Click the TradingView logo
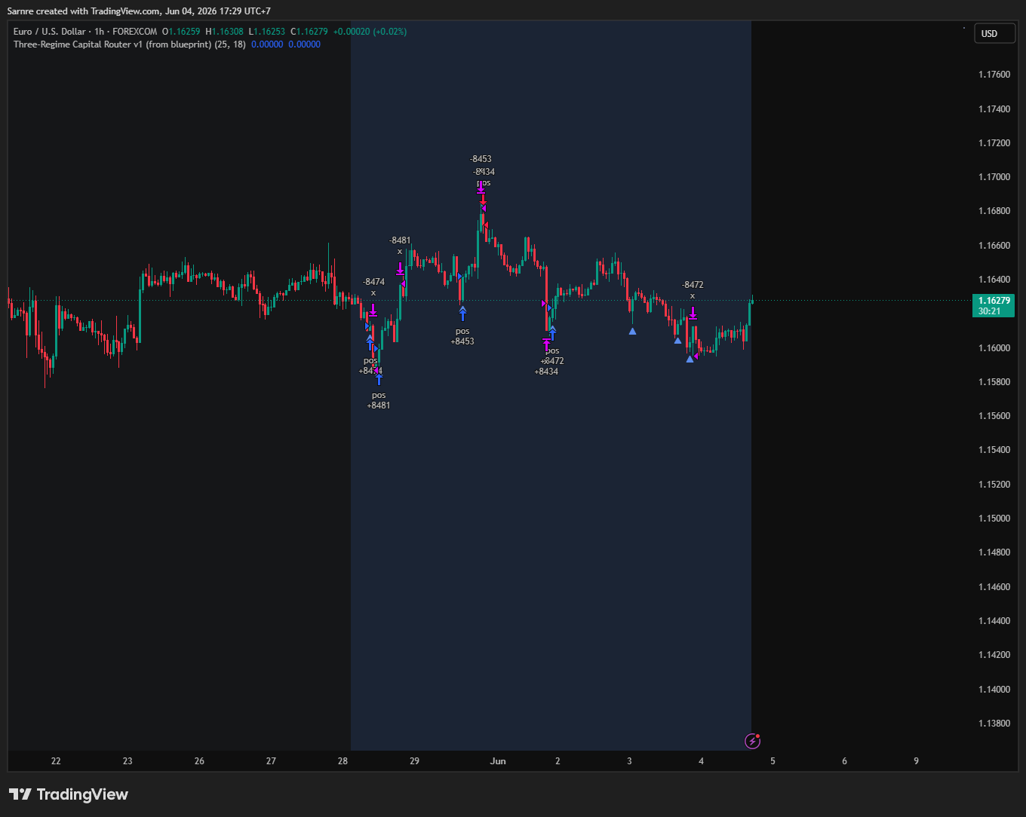This screenshot has width=1026, height=817. tap(69, 794)
